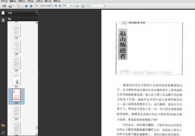Open the 工具 (Tools) menu

point(39,1)
